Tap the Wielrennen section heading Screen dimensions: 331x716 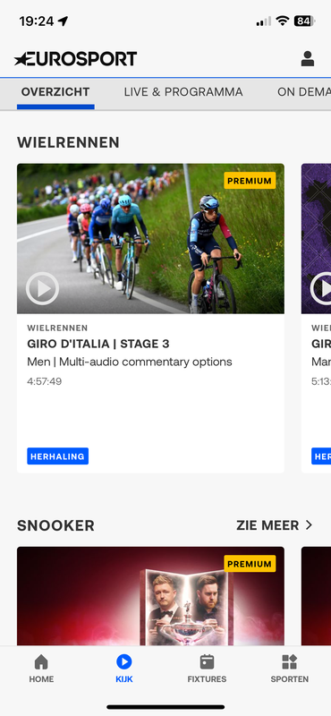click(x=68, y=142)
